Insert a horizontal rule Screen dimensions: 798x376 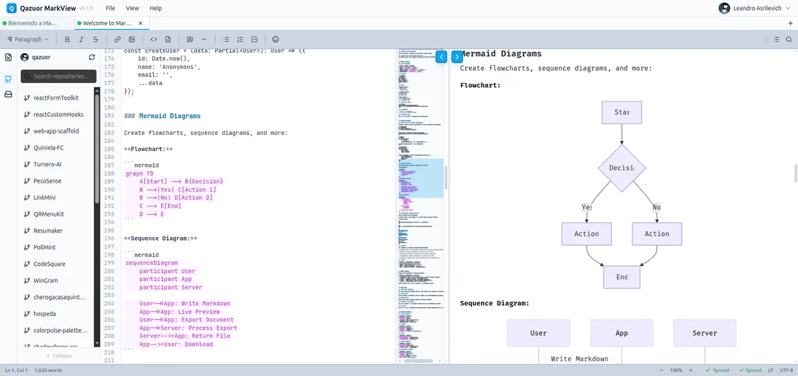point(204,39)
